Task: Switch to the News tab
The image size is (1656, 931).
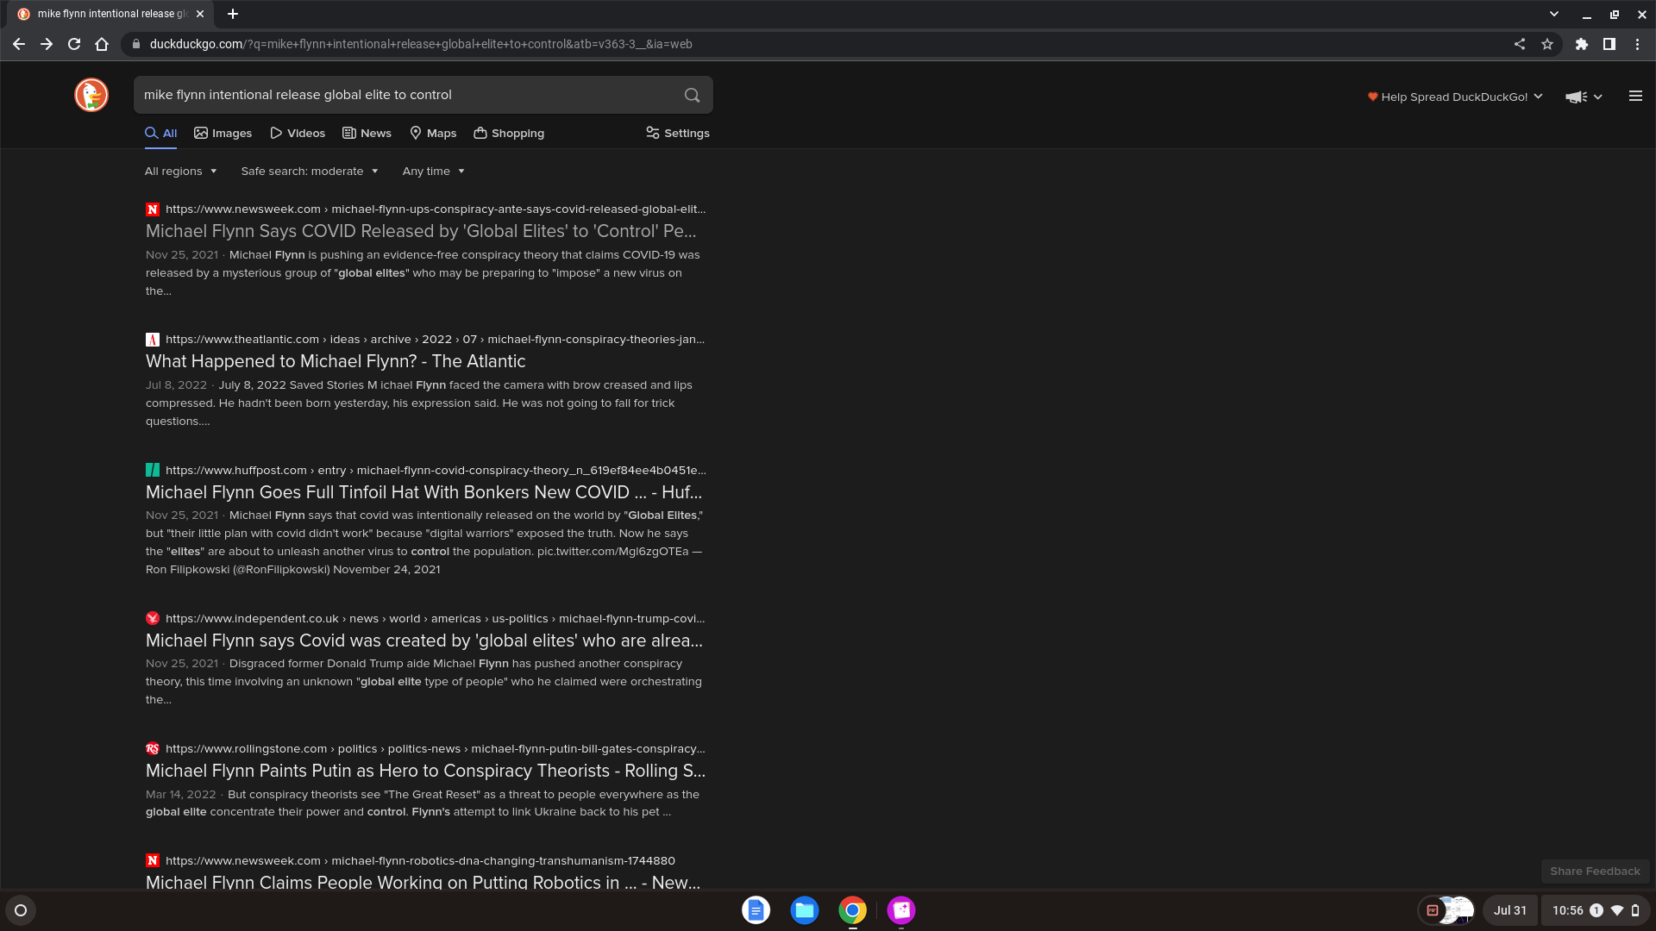Action: pos(367,134)
